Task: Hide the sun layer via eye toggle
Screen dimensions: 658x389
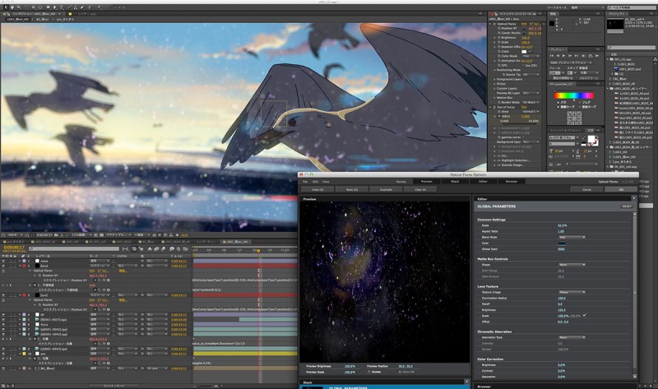Action: (3, 295)
